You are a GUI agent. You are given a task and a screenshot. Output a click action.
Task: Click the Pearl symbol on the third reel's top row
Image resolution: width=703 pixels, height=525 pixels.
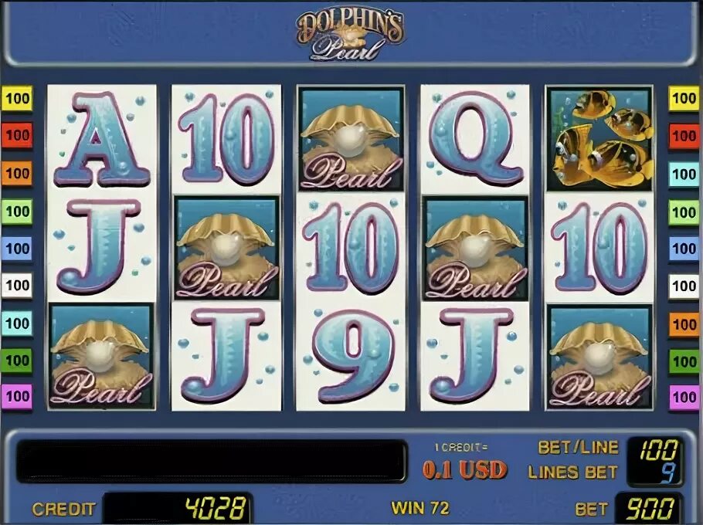[x=351, y=139]
